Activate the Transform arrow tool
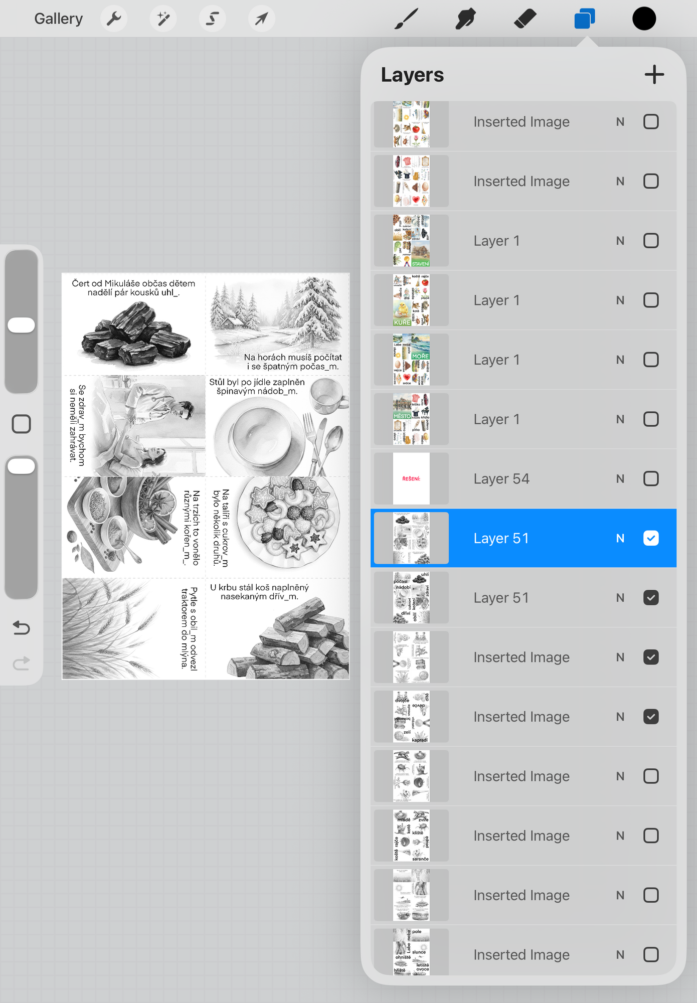Viewport: 697px width, 1003px height. point(261,19)
